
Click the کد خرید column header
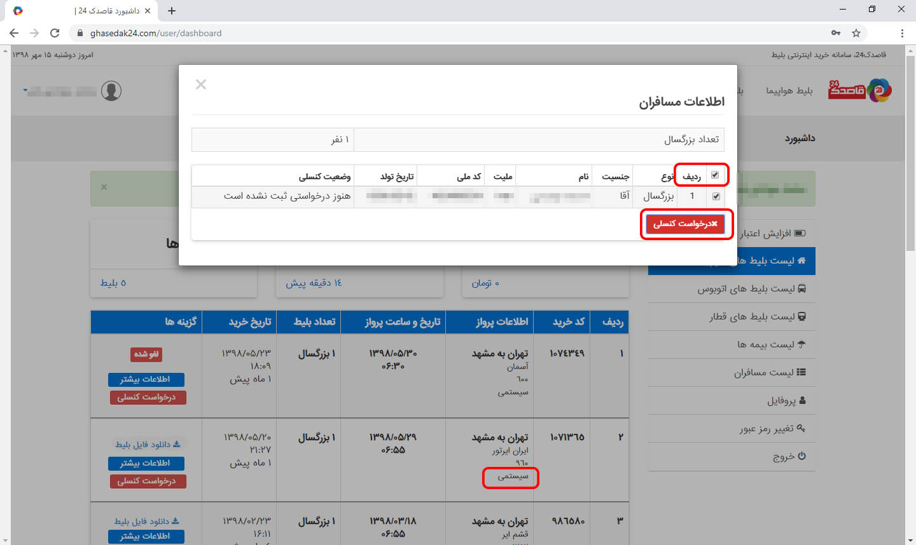(x=562, y=322)
